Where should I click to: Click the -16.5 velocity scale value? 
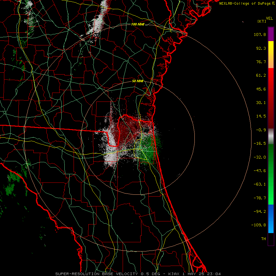(260, 144)
